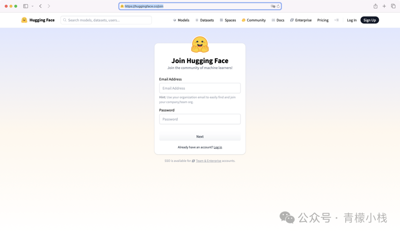Open the Datasets menu item
The width and height of the screenshot is (400, 234).
204,20
